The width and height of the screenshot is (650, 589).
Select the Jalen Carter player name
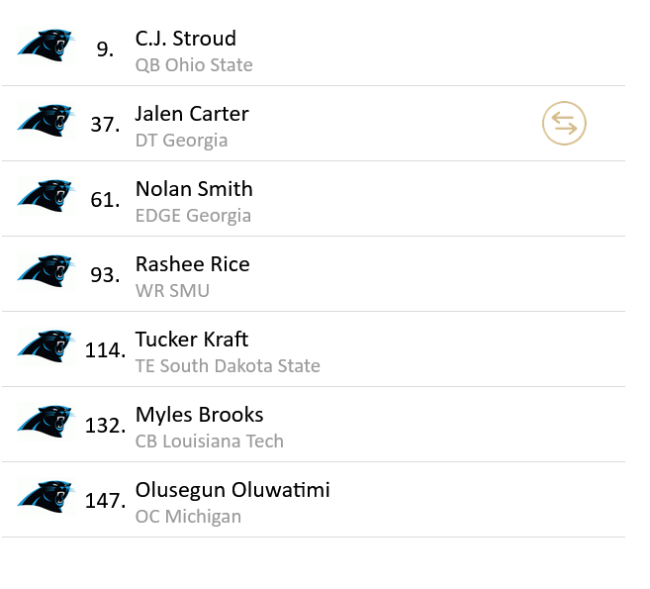coord(192,114)
